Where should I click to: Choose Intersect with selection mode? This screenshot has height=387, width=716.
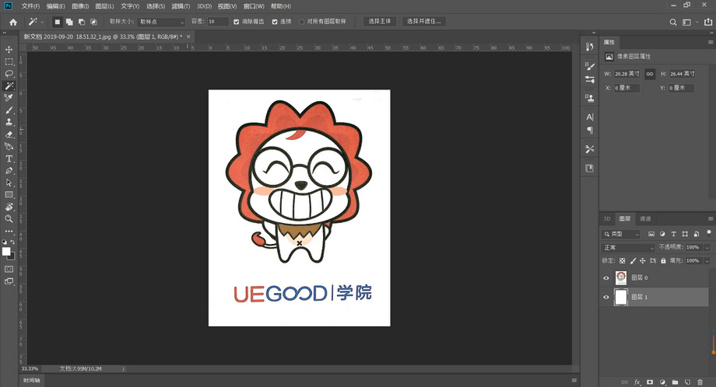pyautogui.click(x=93, y=22)
